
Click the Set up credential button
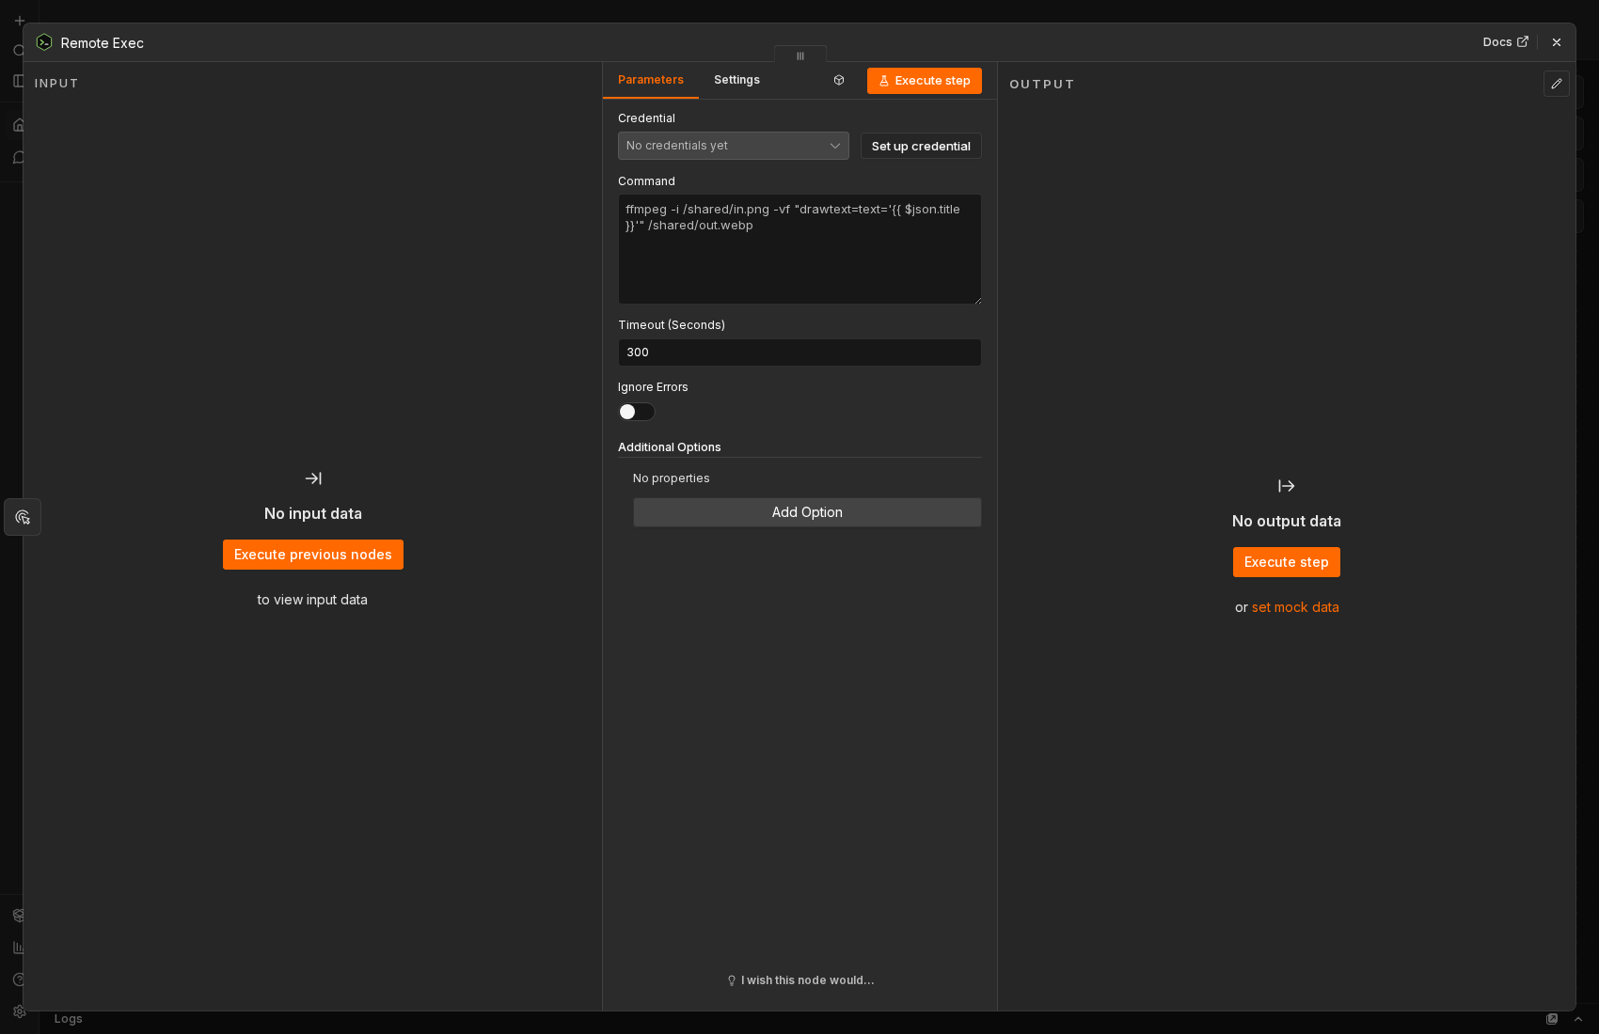[921, 146]
